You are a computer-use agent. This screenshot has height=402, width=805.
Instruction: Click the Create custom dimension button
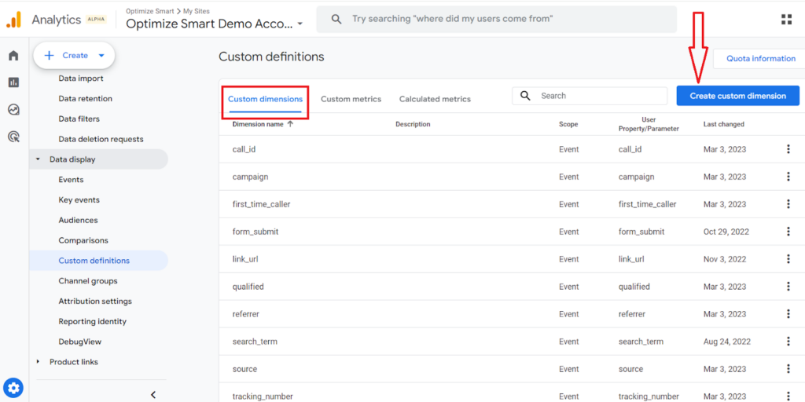737,96
